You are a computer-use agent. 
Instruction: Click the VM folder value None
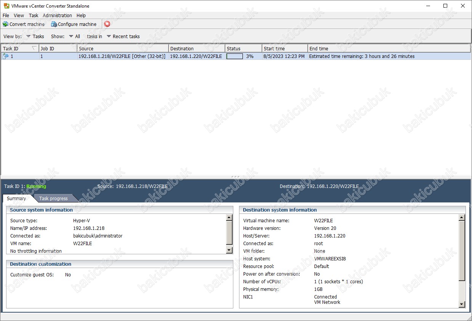coord(319,251)
